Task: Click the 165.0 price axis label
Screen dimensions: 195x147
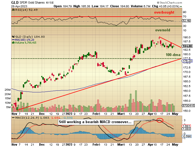Action: point(187,81)
